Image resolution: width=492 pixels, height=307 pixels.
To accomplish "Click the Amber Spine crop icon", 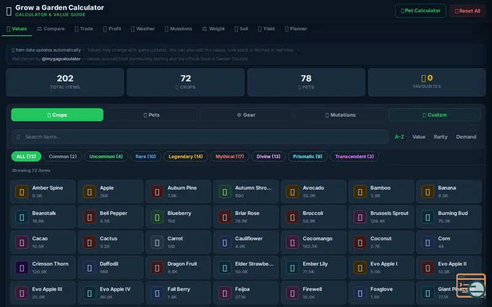I will [x=22, y=192].
